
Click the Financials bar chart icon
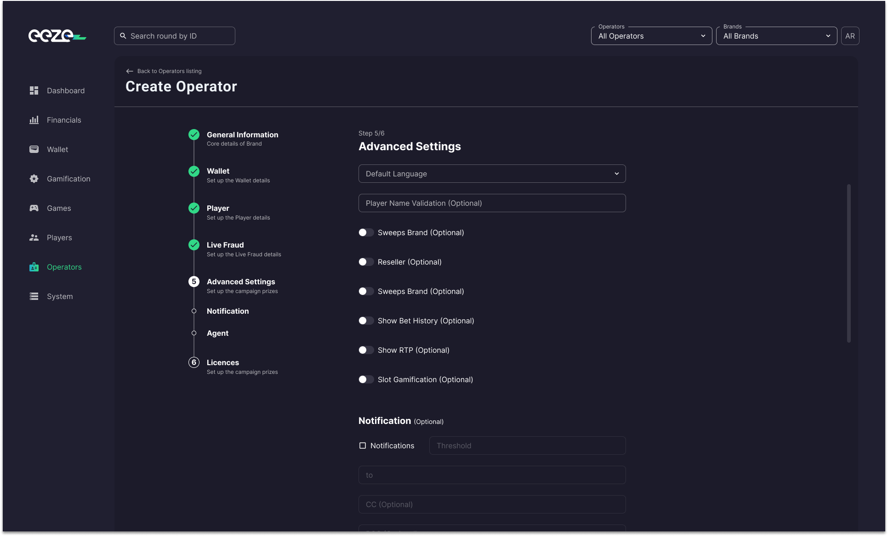click(x=34, y=120)
